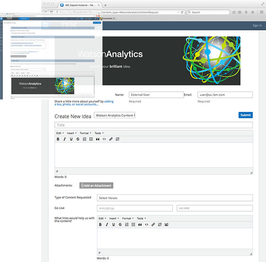Toggle Bold in the links editor
The width and height of the screenshot is (266, 262).
click(100, 225)
